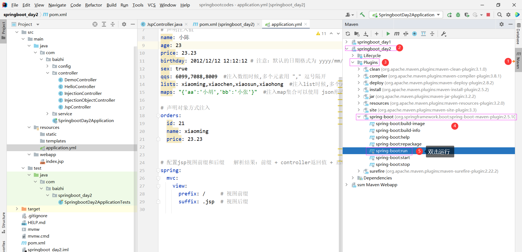Select pom.xml file in project tree
The height and width of the screenshot is (252, 522).
[36, 243]
